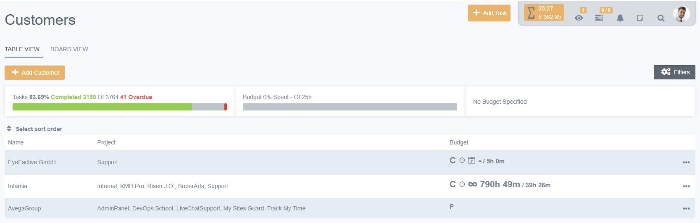This screenshot has width=700, height=223.
Task: Switch to the Board View tab
Action: click(69, 49)
